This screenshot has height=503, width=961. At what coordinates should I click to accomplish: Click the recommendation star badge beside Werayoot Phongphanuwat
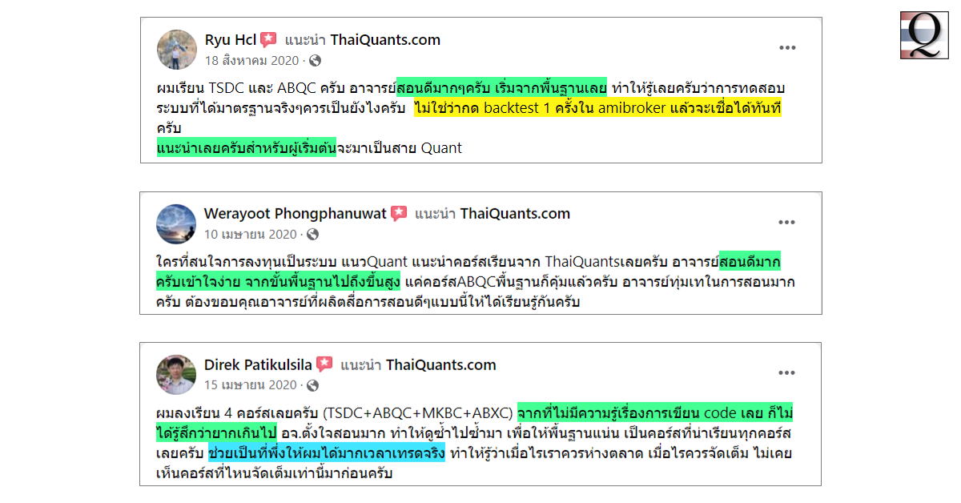pyautogui.click(x=399, y=214)
